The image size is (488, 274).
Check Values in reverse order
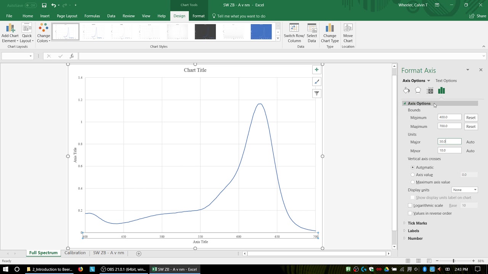[410, 213]
